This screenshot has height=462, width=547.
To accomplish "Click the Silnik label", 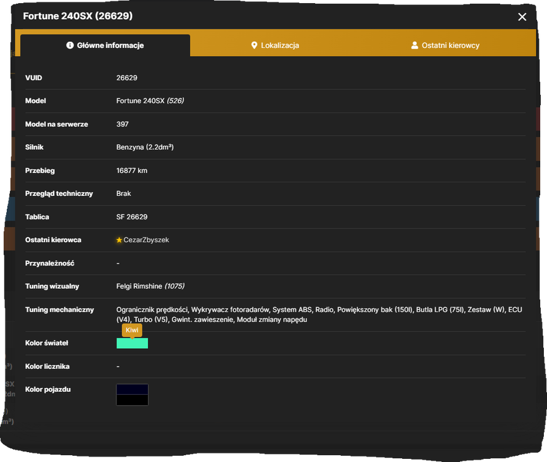I will tap(34, 147).
